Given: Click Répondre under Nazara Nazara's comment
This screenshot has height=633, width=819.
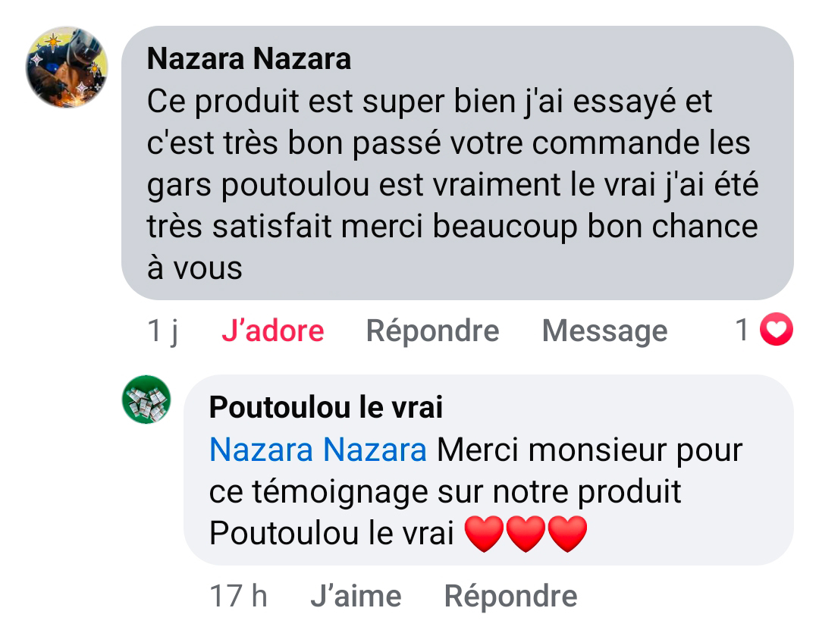Looking at the screenshot, I should pyautogui.click(x=432, y=331).
